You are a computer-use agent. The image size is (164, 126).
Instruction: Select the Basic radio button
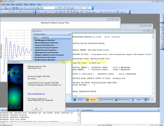(39, 37)
